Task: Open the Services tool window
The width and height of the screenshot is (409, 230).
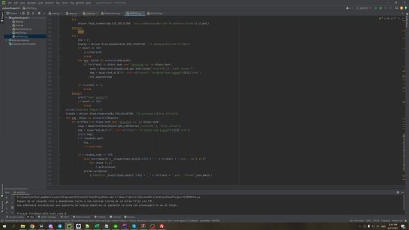Action: click(x=129, y=217)
